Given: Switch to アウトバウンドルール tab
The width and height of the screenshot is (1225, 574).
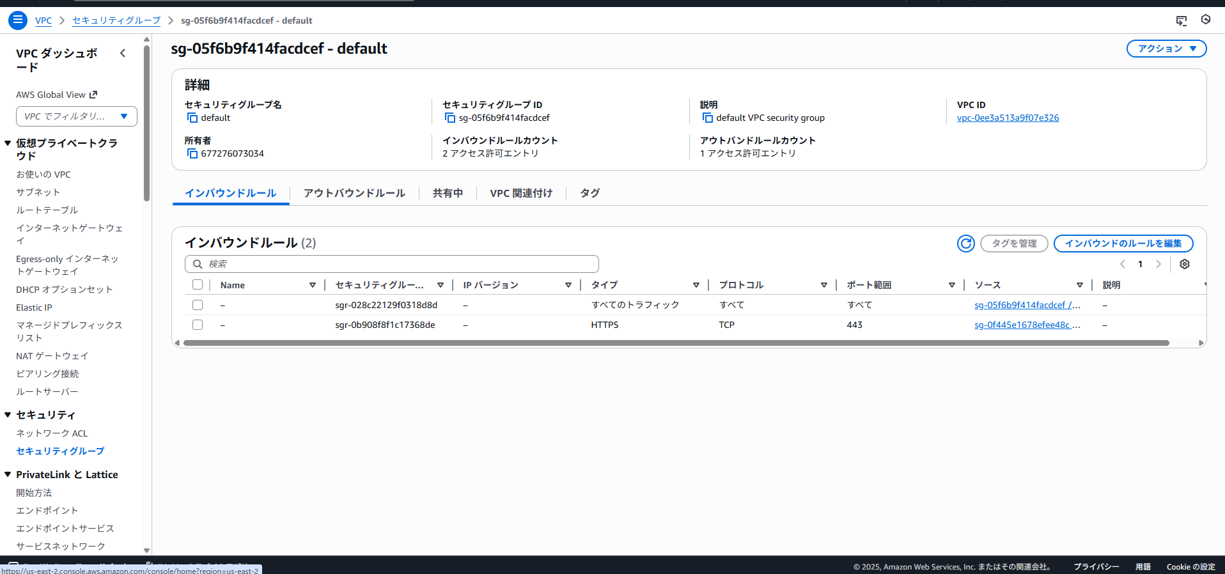Looking at the screenshot, I should 354,193.
